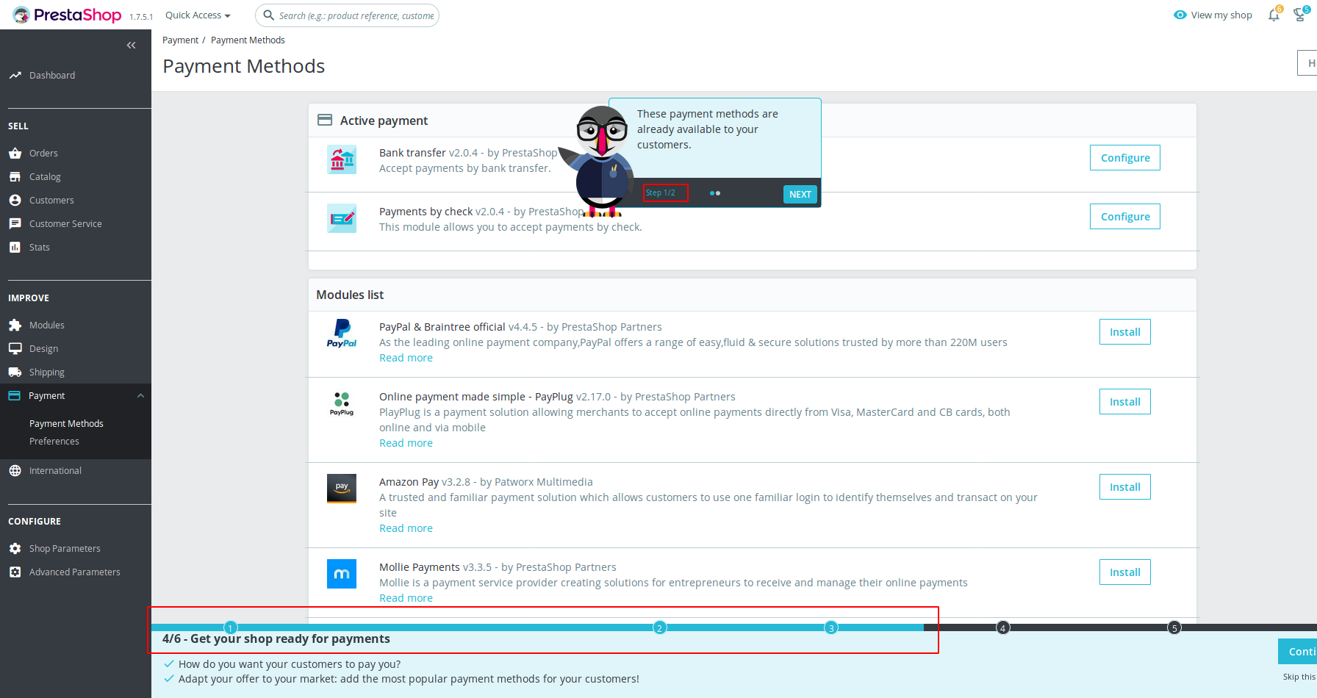Collapse the sidebar with the double chevron
This screenshot has width=1317, height=698.
tap(131, 46)
